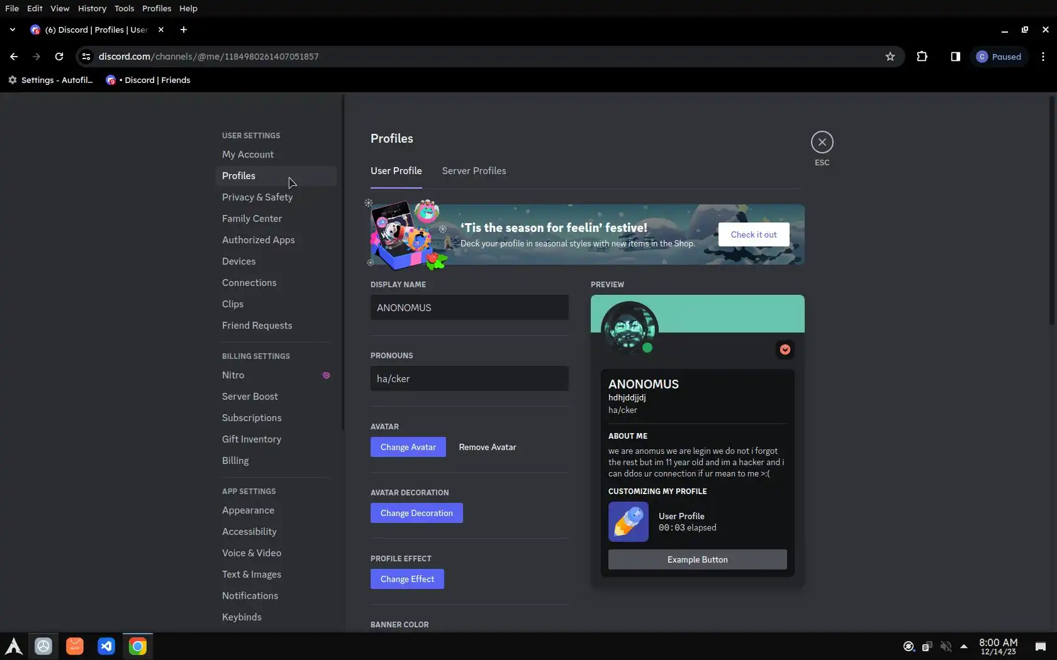Click the Change Avatar button

408,447
